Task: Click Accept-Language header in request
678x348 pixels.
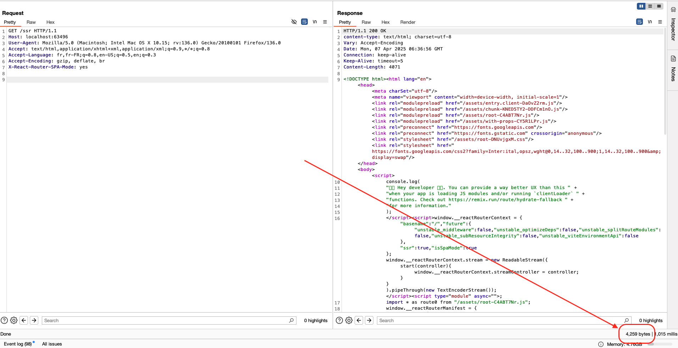Action: click(82, 55)
